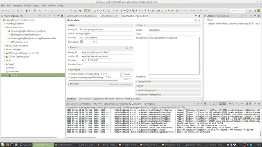Click the Parent section open-POM icon

[x=131, y=47]
